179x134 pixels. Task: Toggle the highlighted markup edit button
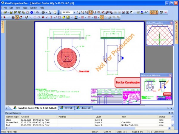coord(102,17)
